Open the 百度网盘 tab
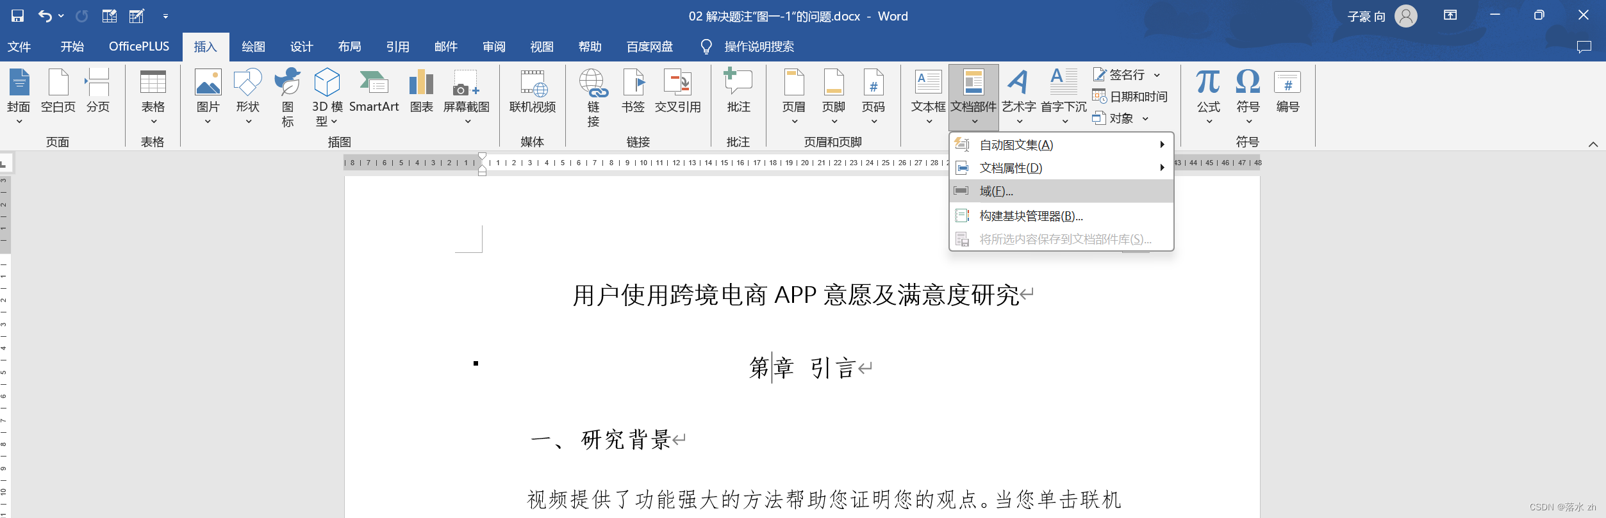The image size is (1606, 518). coord(650,47)
